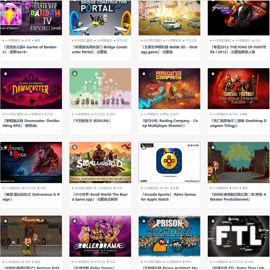Open the Bridge Constructor Portal cover image
The width and height of the screenshot is (270, 270).
click(100, 18)
